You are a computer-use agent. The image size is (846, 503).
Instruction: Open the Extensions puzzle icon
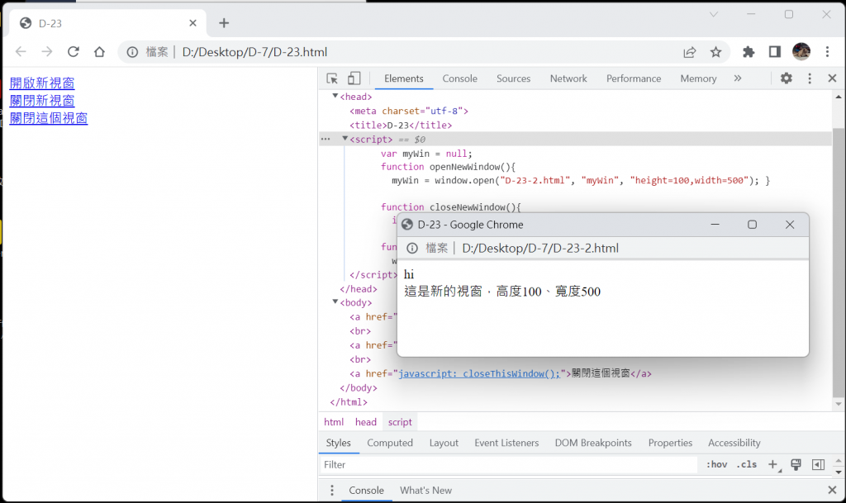pyautogui.click(x=749, y=52)
